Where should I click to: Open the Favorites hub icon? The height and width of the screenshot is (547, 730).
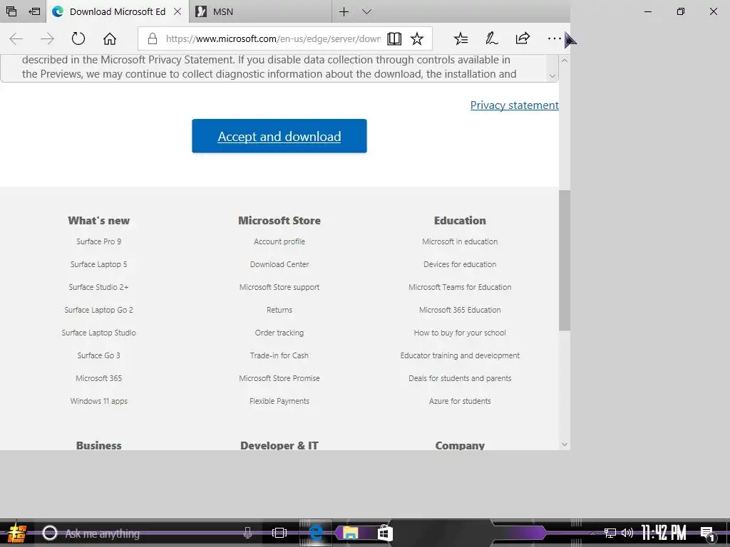pyautogui.click(x=461, y=38)
